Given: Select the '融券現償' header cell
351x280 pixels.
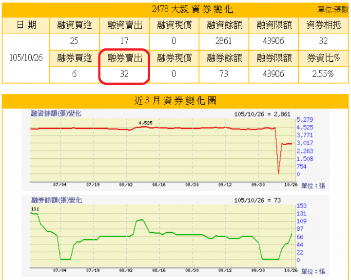Looking at the screenshot, I should tap(174, 58).
